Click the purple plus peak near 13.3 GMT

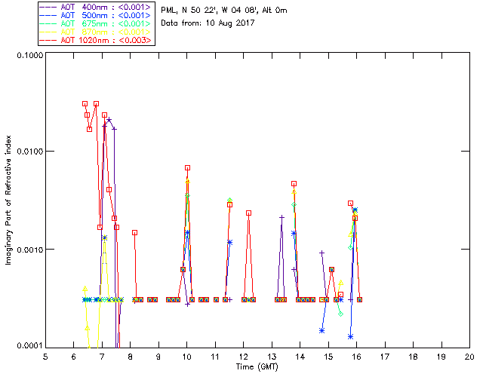281,217
